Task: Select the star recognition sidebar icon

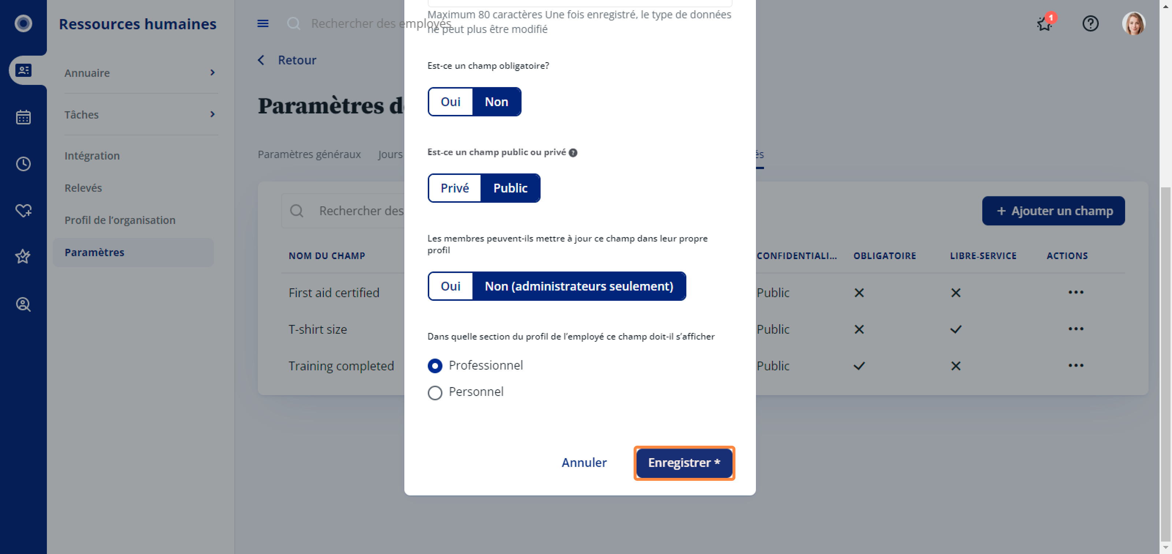Action: point(23,257)
